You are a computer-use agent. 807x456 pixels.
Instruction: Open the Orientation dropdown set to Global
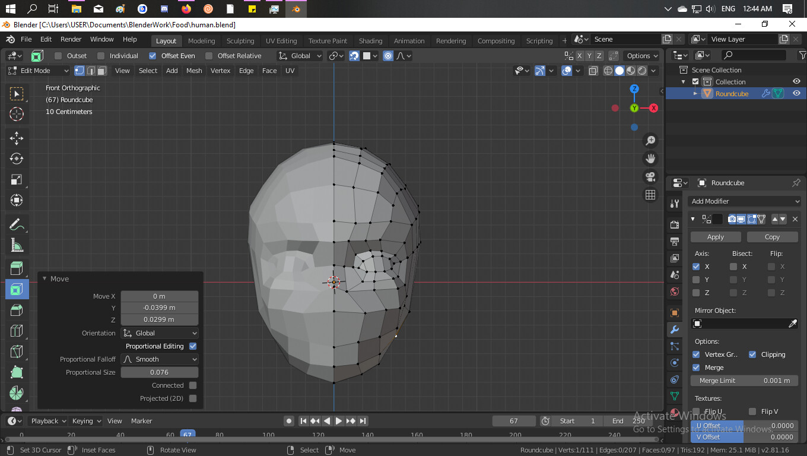tap(159, 333)
